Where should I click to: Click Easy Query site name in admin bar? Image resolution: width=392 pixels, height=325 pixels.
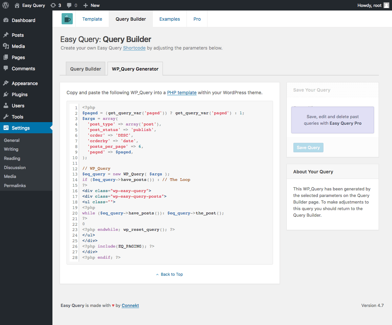(33, 5)
